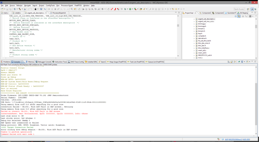
Task: Open the Display Selected Console dropdown
Action: point(244,62)
